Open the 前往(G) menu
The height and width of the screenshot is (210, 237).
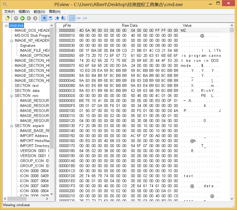click(39, 12)
